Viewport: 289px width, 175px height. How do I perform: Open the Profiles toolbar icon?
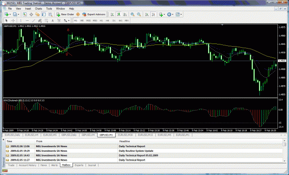[x=15, y=14]
